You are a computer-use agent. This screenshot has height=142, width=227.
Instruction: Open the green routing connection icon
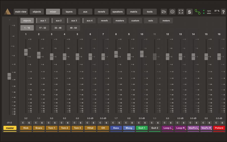197,12
